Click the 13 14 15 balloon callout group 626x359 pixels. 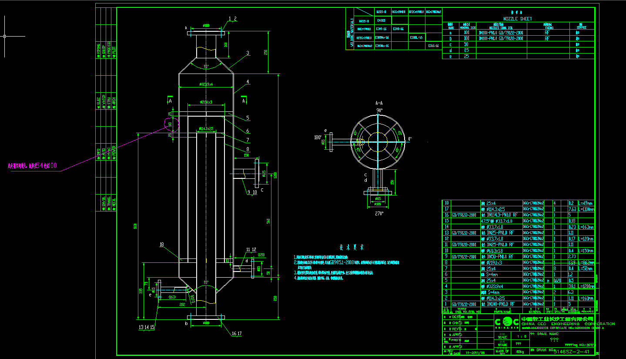[x=147, y=326]
